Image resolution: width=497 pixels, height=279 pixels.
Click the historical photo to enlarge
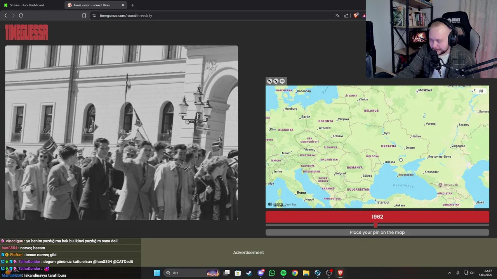122,133
